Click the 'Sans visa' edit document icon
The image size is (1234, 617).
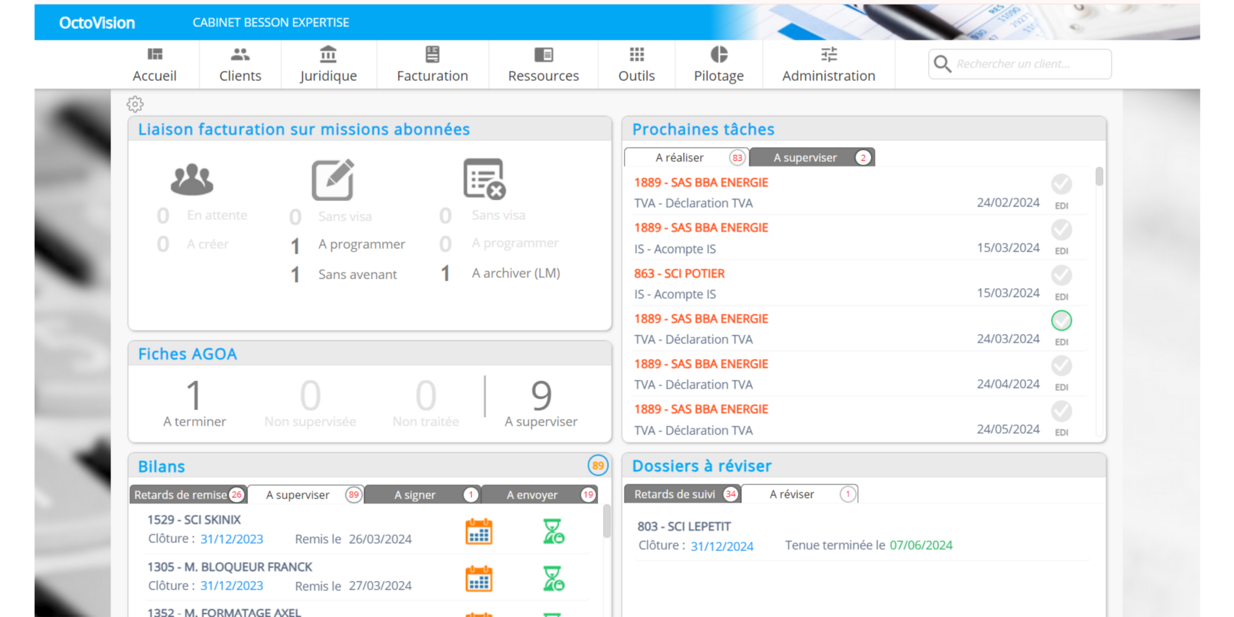(x=333, y=180)
